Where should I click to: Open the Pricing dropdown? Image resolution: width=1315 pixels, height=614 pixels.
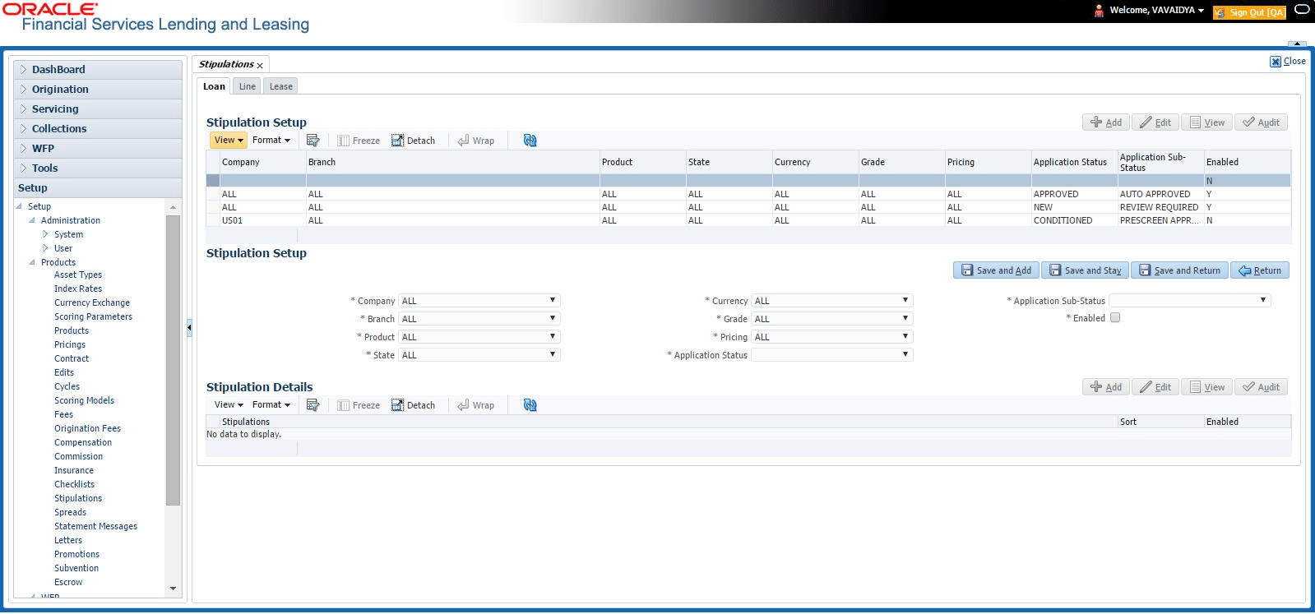832,337
